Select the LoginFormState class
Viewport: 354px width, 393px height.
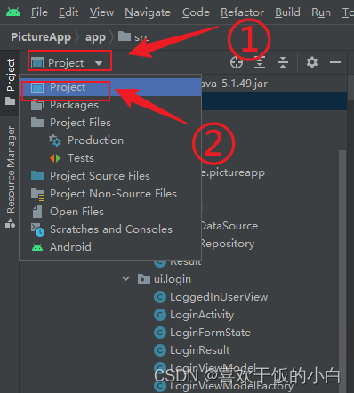pos(210,333)
